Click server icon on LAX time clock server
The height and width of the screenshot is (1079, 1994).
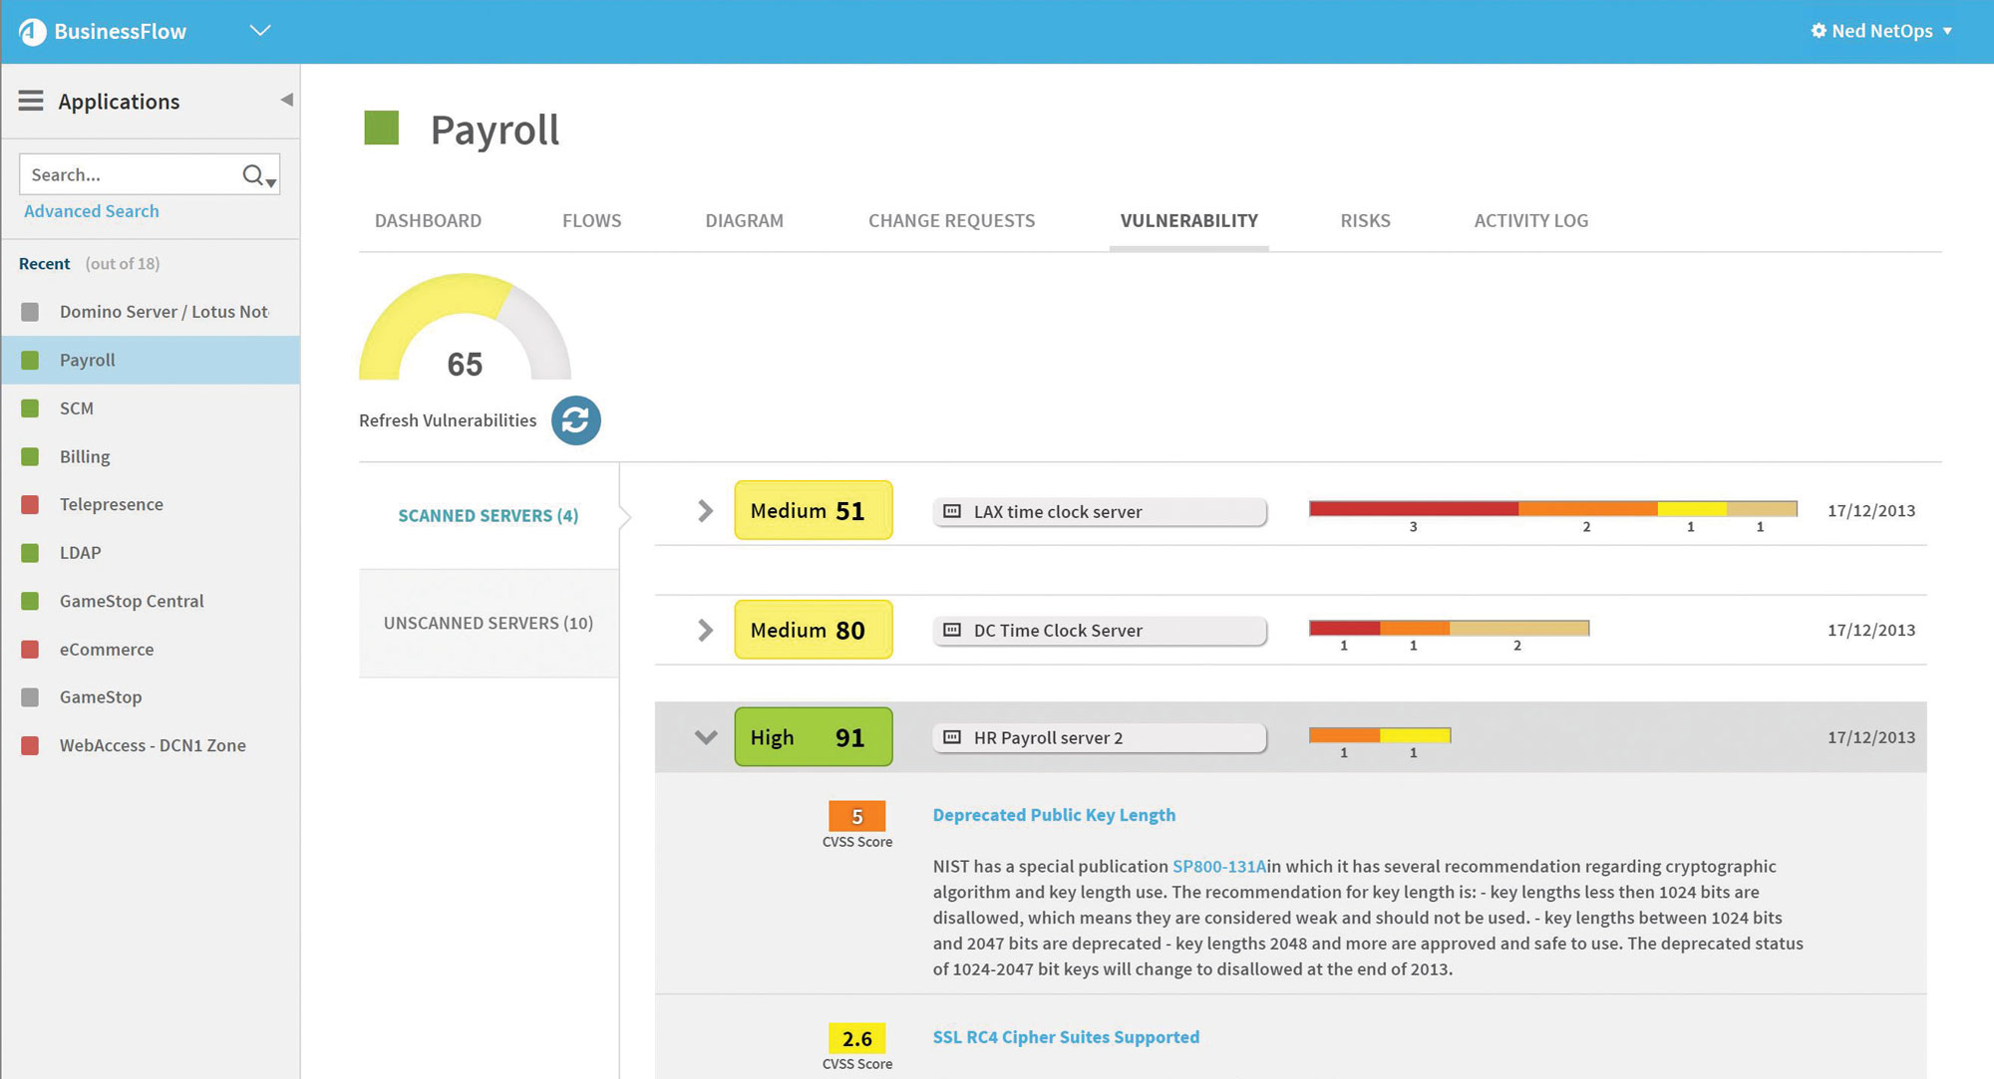952,511
